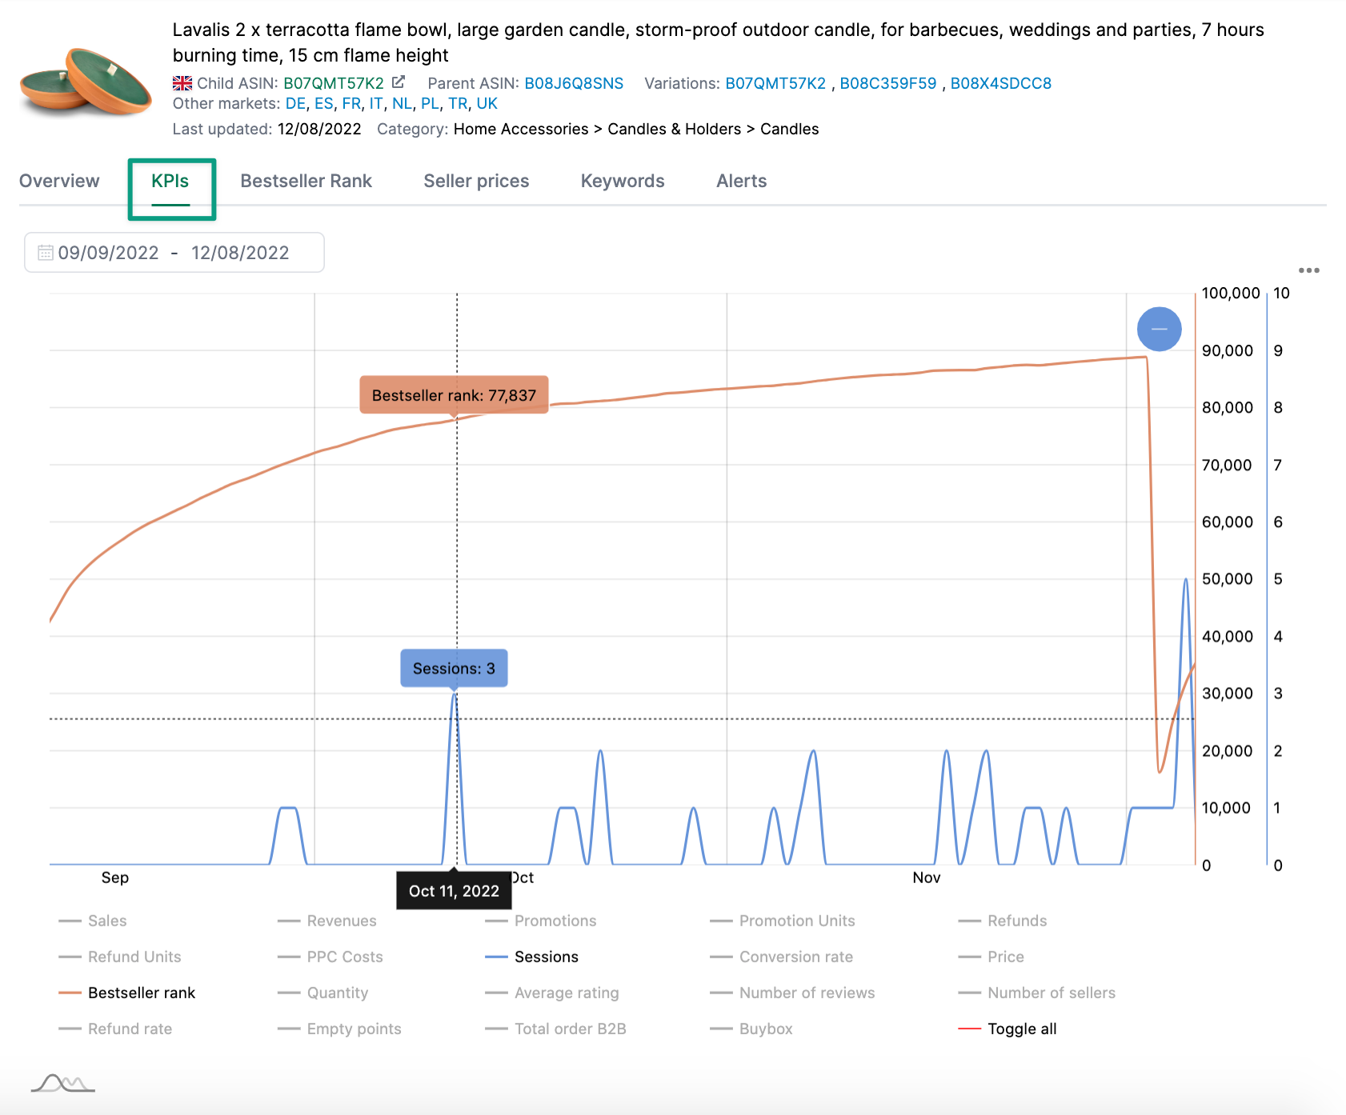Open the calendar icon in date range picker
The image size is (1346, 1115).
point(46,252)
